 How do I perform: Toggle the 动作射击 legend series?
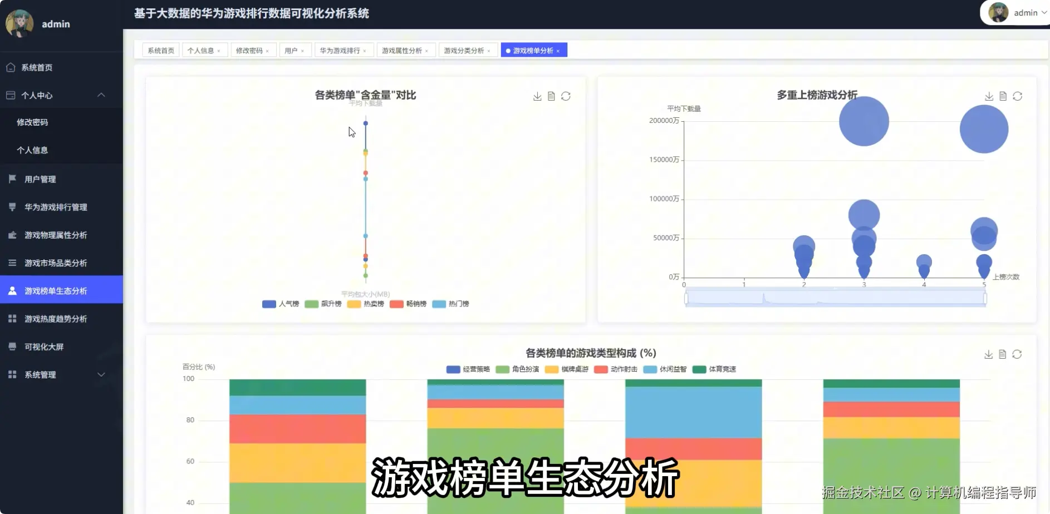616,369
